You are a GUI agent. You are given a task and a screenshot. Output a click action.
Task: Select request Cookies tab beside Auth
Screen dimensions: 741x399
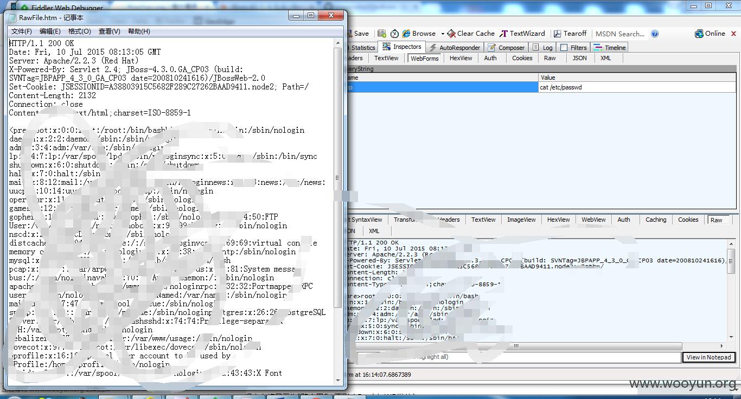click(x=522, y=58)
